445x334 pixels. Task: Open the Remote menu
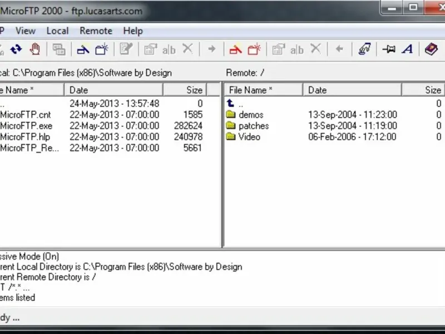coord(96,31)
